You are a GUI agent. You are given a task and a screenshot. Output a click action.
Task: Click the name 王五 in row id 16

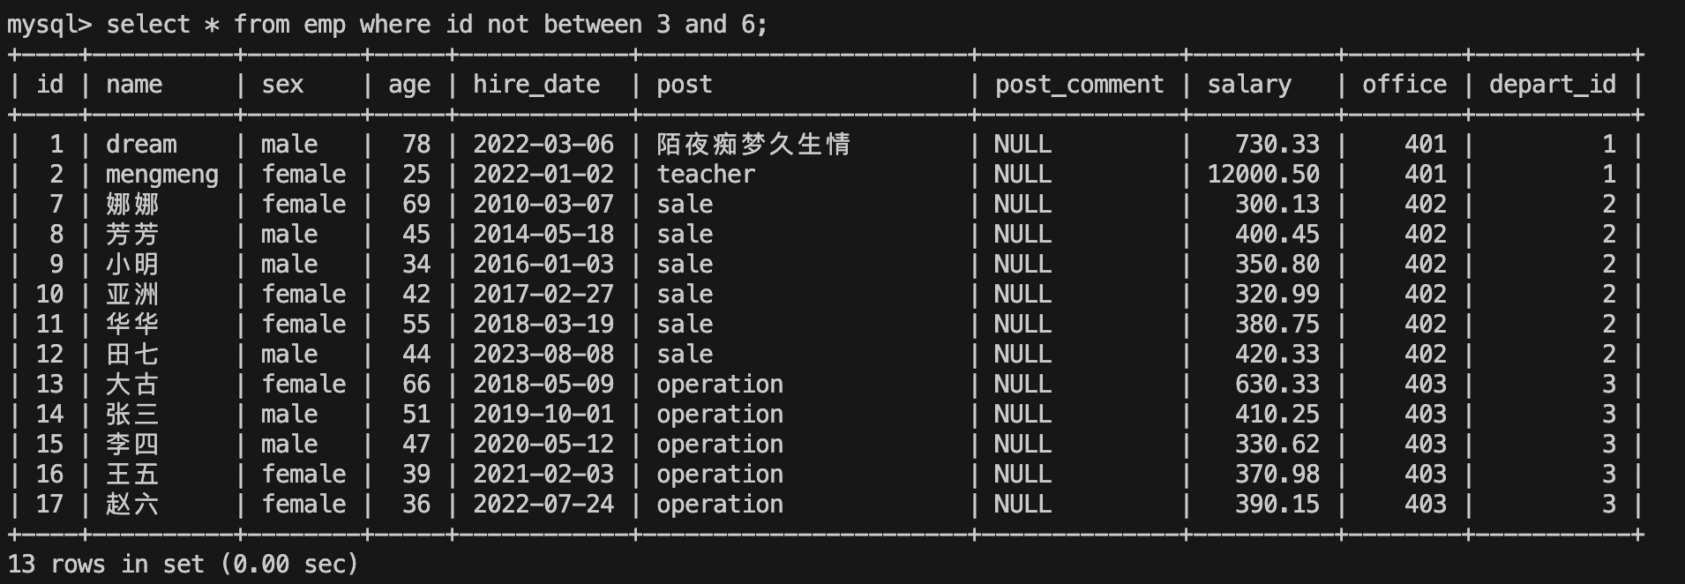132,475
